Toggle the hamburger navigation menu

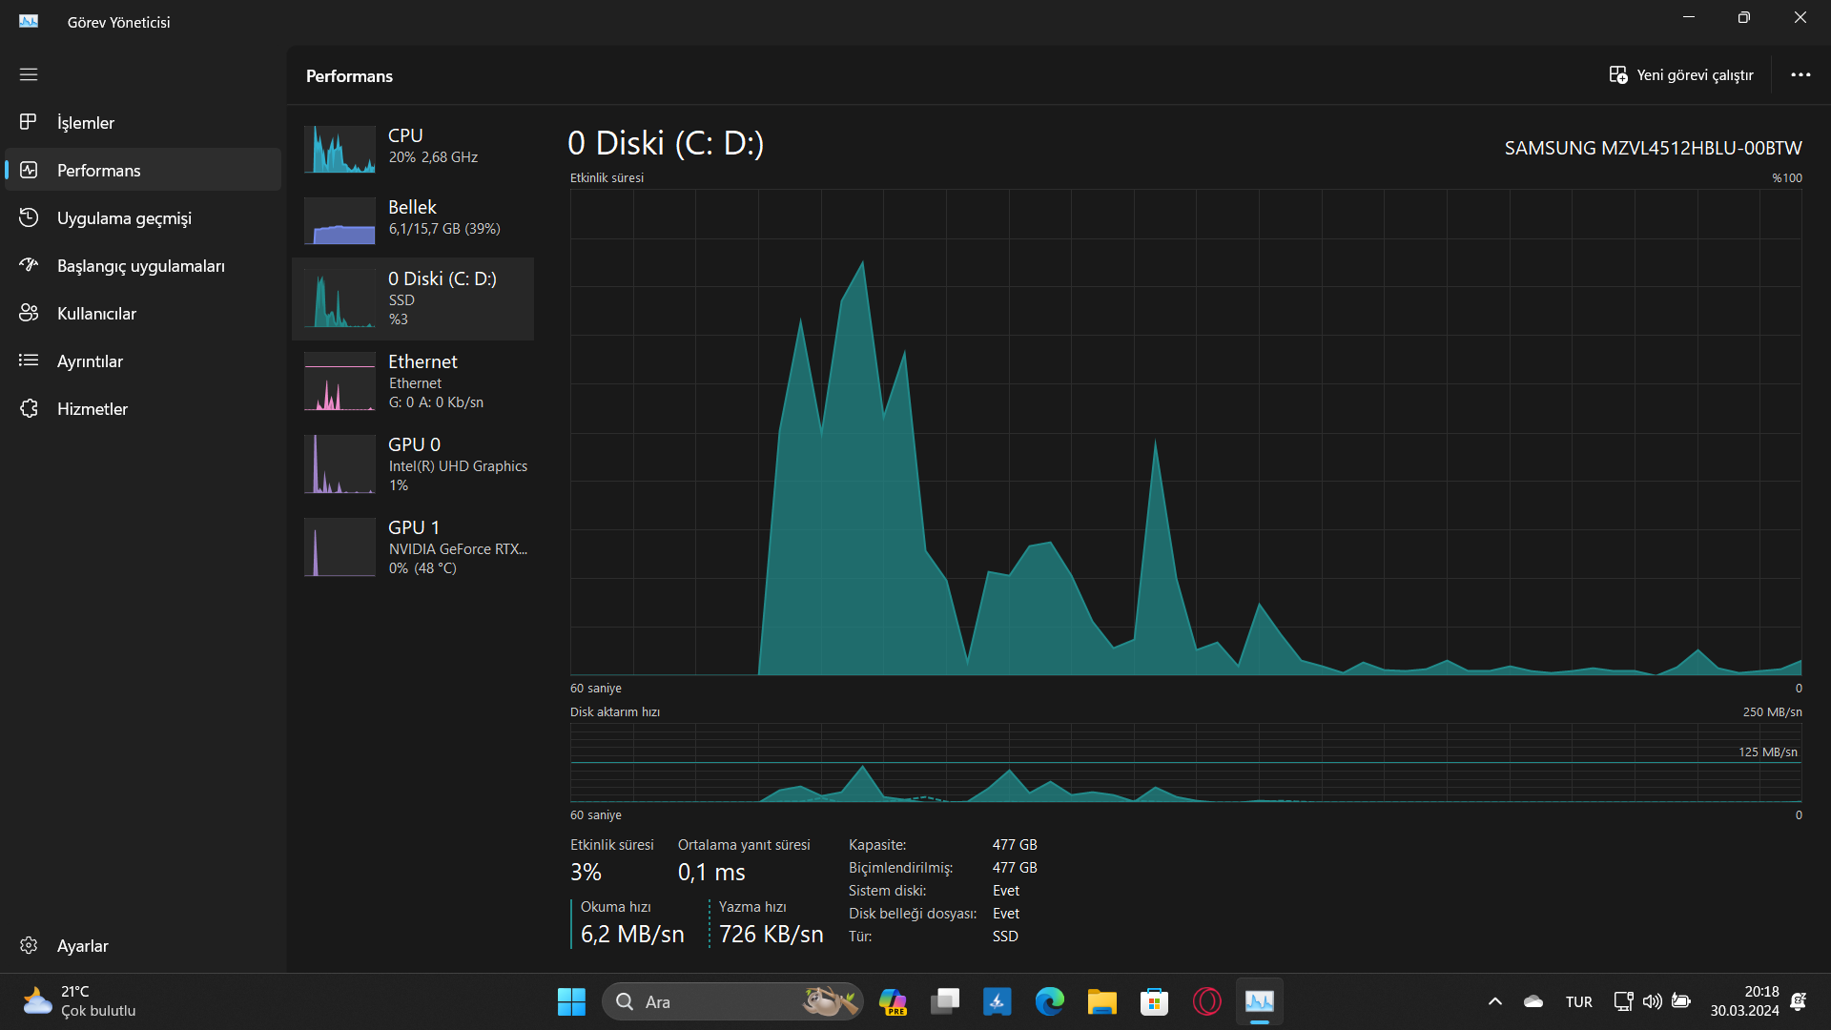click(29, 74)
